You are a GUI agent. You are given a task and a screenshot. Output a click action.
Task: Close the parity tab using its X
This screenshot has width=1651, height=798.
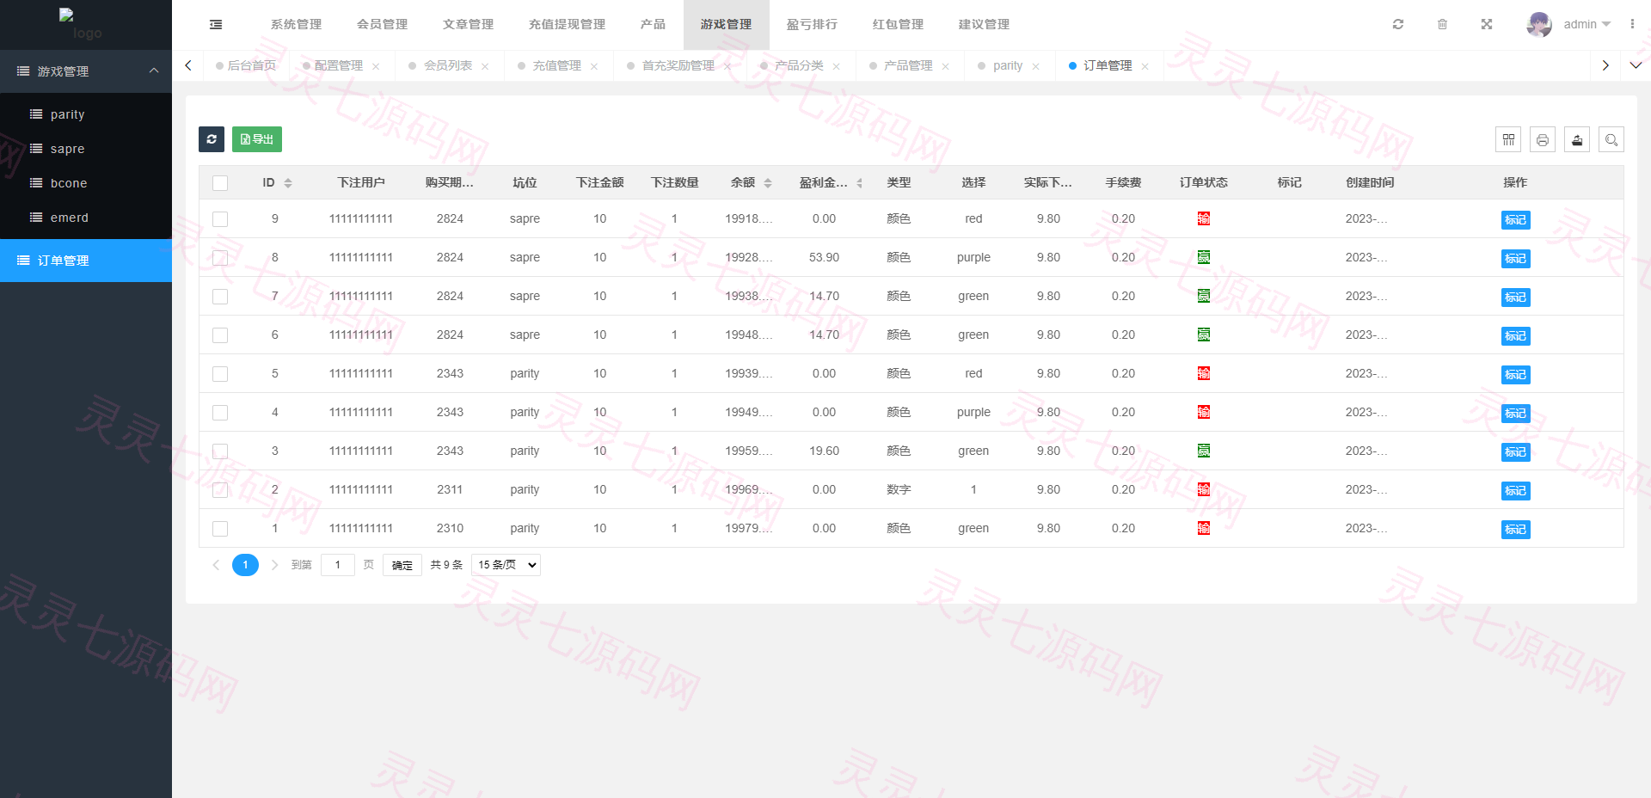[1035, 66]
